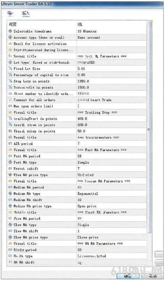
Task: Edit the take profit value 1500.0
Action: coord(83,87)
